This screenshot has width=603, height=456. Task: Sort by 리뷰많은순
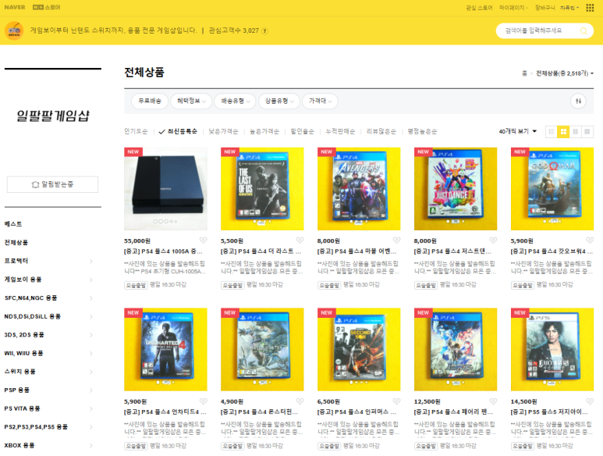pyautogui.click(x=381, y=132)
